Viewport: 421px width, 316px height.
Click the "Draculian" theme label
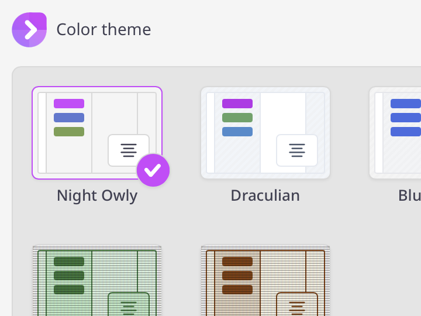(265, 195)
